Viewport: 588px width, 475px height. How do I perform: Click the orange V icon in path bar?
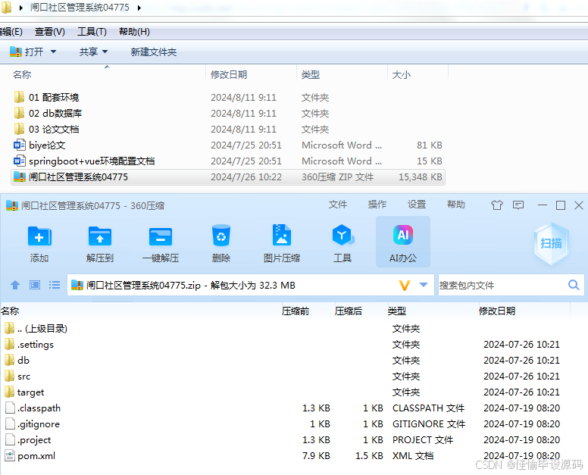pyautogui.click(x=405, y=286)
